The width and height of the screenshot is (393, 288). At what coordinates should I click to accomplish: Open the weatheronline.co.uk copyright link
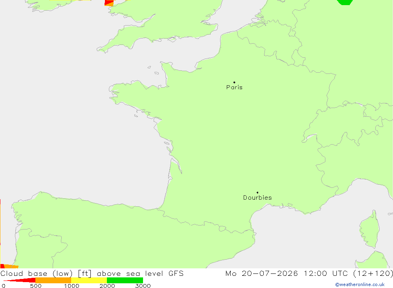(x=360, y=284)
